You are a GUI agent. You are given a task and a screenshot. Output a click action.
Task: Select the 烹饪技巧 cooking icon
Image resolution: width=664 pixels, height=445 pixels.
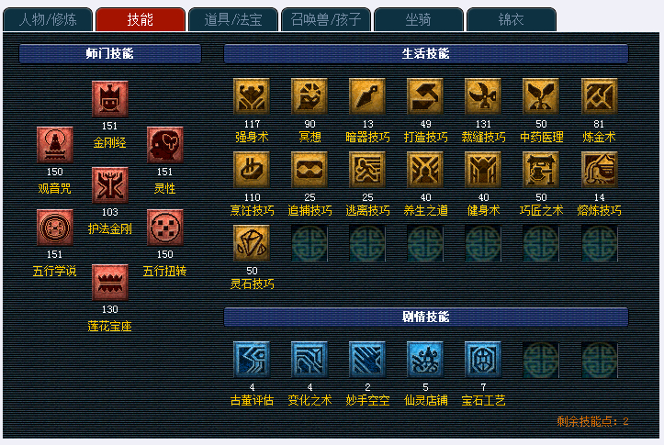click(x=252, y=170)
